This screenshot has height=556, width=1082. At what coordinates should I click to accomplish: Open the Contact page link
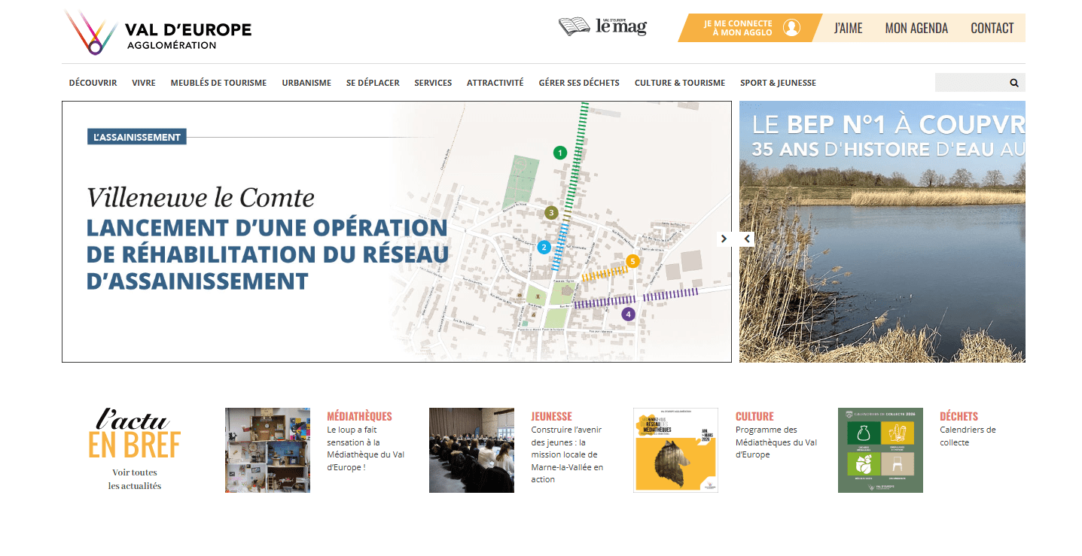(x=992, y=28)
